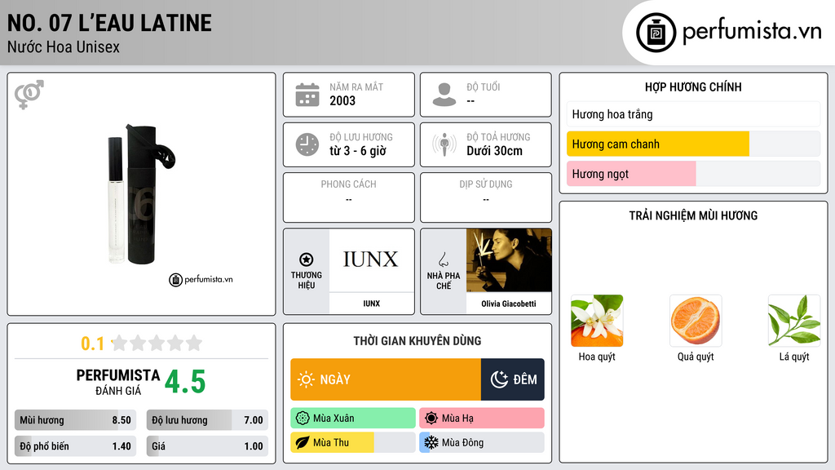This screenshot has width=835, height=470.
Task: Click the IUNX brand logo
Action: 371,260
